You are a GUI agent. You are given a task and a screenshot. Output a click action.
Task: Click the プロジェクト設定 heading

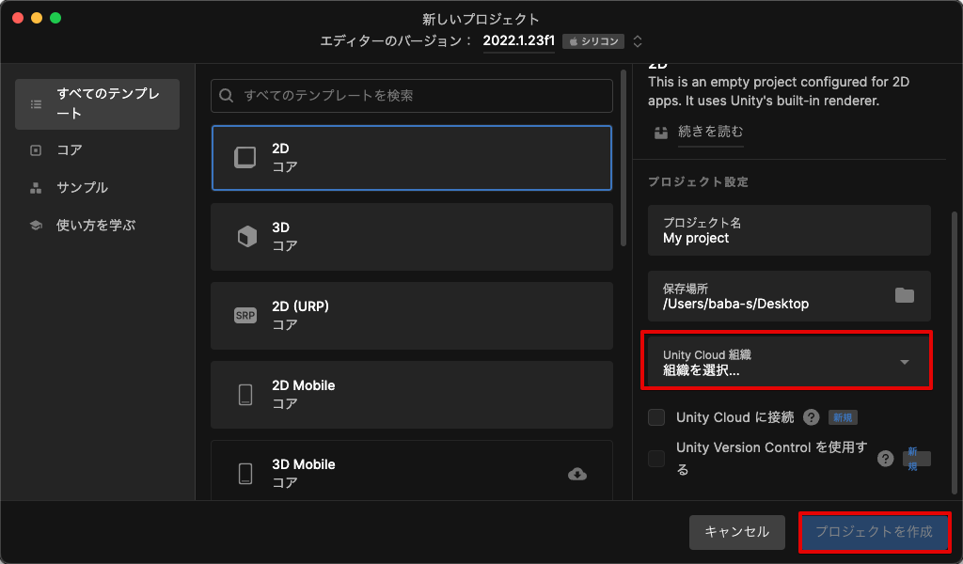[x=698, y=182]
